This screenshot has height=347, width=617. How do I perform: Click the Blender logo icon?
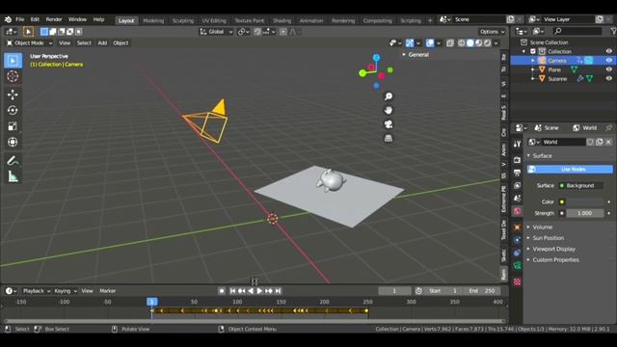click(x=8, y=19)
